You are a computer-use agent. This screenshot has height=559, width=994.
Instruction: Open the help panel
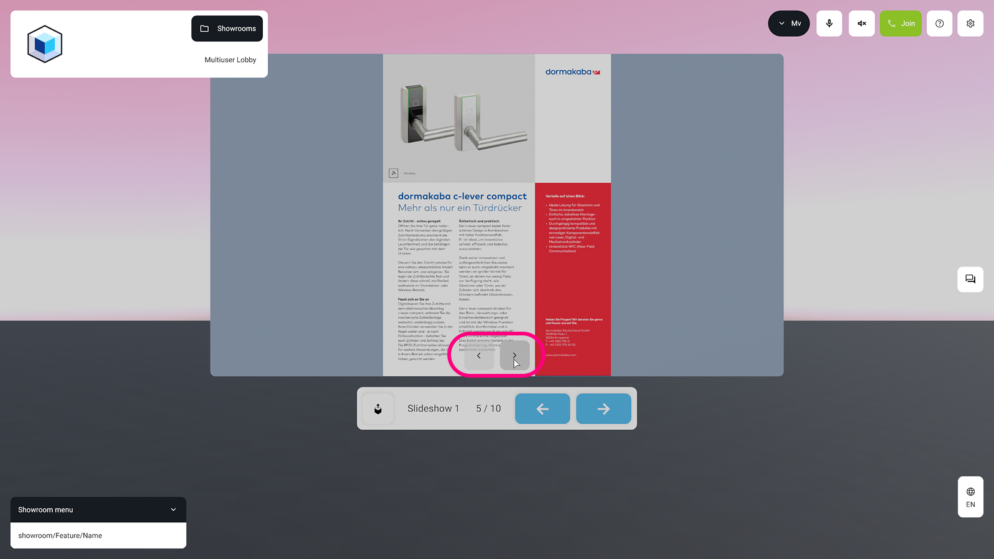pos(939,23)
